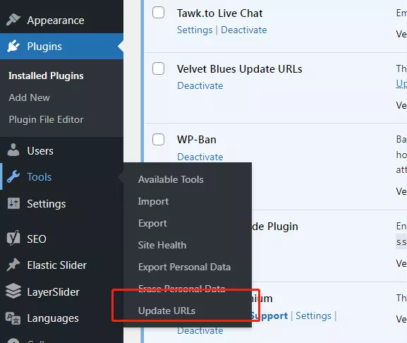The height and width of the screenshot is (343, 407).
Task: Choose Site Health from Tools flyout
Action: click(162, 245)
